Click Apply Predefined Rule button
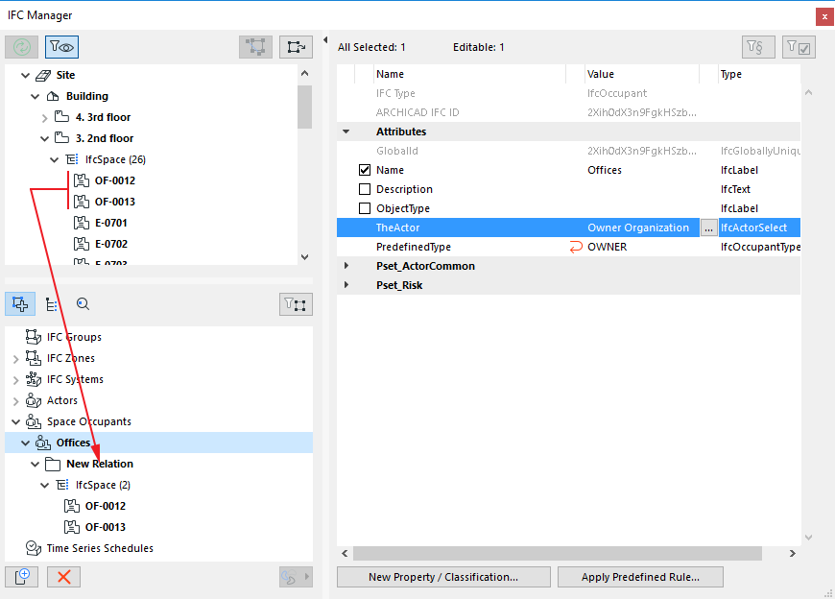This screenshot has width=835, height=599. point(640,577)
